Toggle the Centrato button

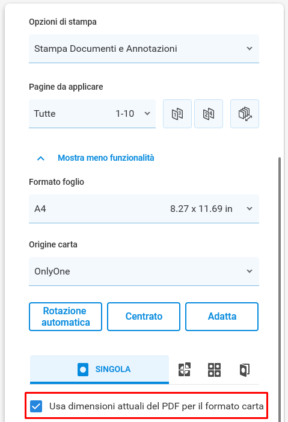(144, 317)
